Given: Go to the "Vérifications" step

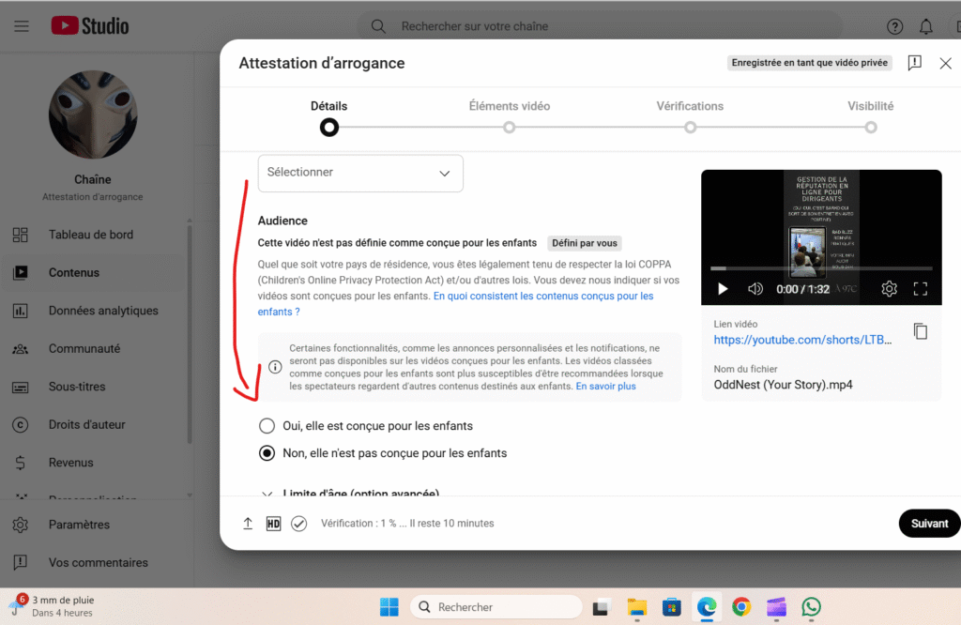Looking at the screenshot, I should [x=690, y=106].
